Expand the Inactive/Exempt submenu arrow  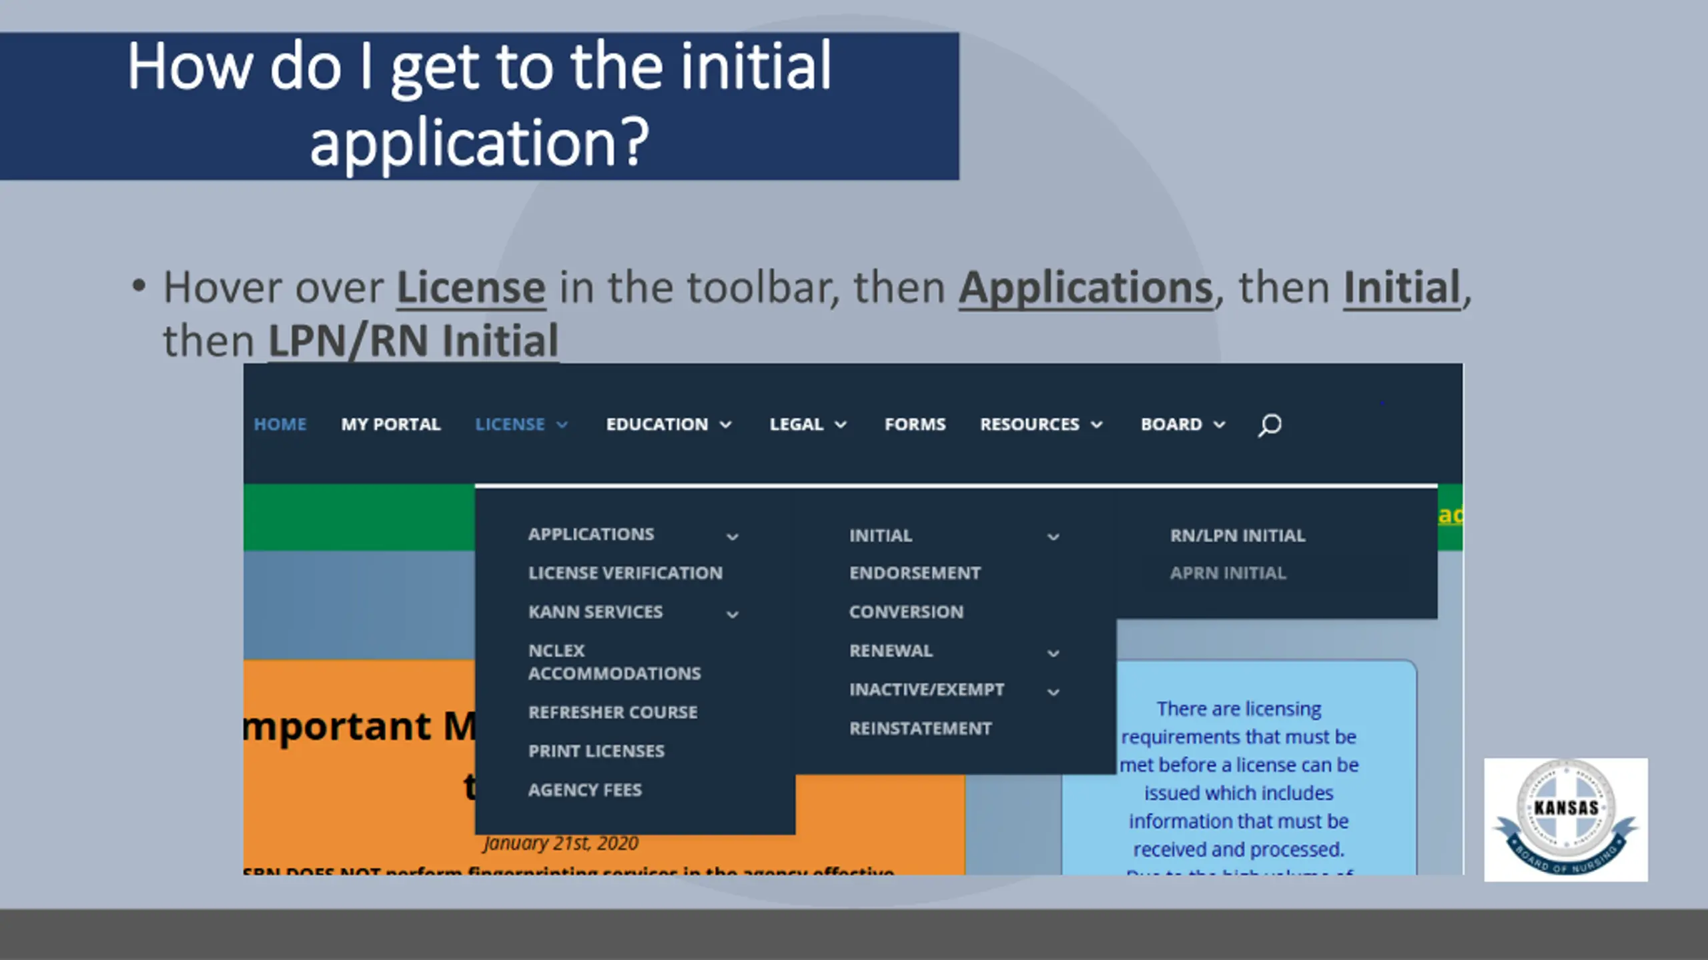pyautogui.click(x=1053, y=692)
